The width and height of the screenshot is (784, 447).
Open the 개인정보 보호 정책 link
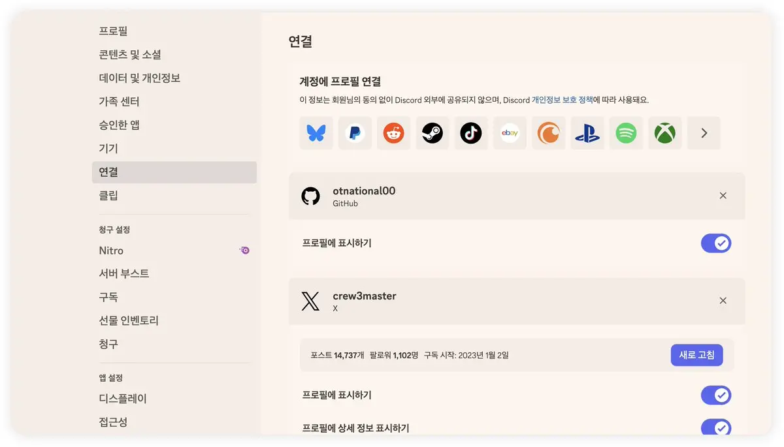[562, 100]
